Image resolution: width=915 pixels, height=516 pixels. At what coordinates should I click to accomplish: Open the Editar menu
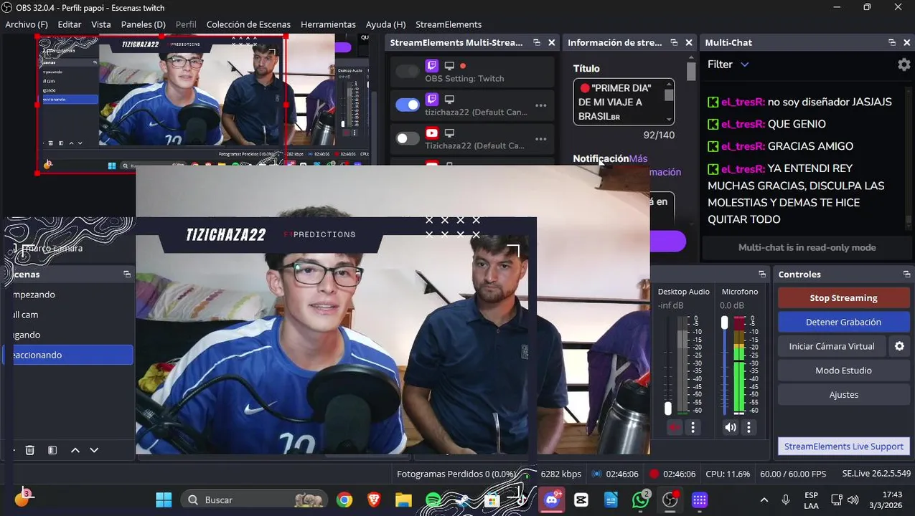click(x=70, y=24)
